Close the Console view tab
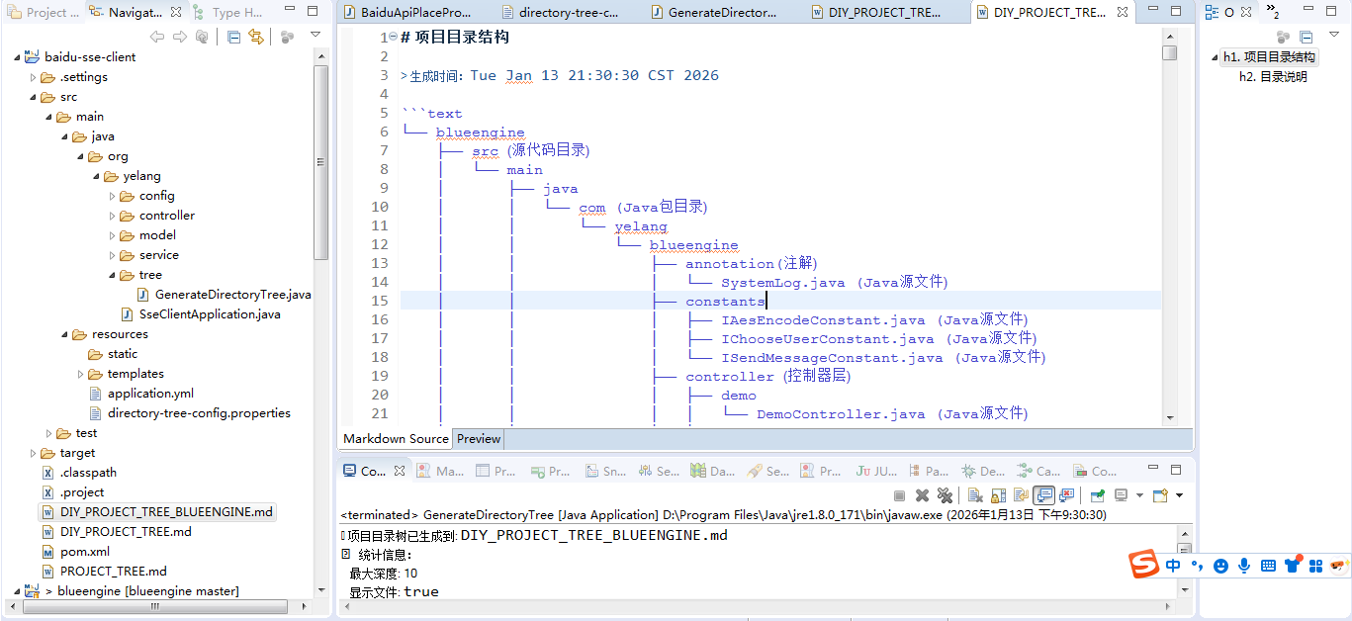Image resolution: width=1352 pixels, height=621 pixels. point(400,472)
